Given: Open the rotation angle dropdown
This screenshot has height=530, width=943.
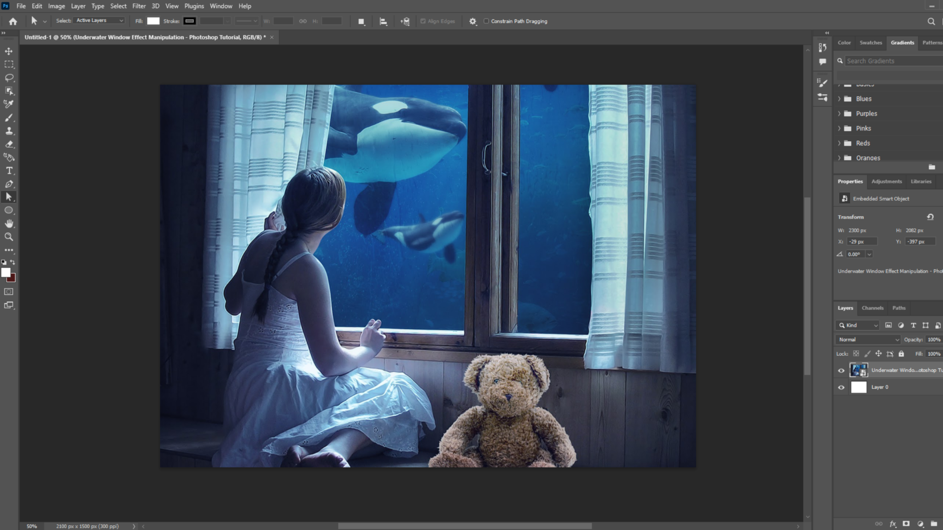Looking at the screenshot, I should [869, 254].
